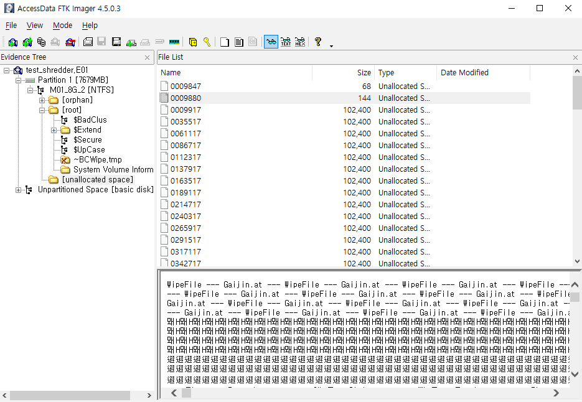Click the Add Evidence Item toolbar icon
Viewport: 582px width, 402px height.
[x=13, y=42]
